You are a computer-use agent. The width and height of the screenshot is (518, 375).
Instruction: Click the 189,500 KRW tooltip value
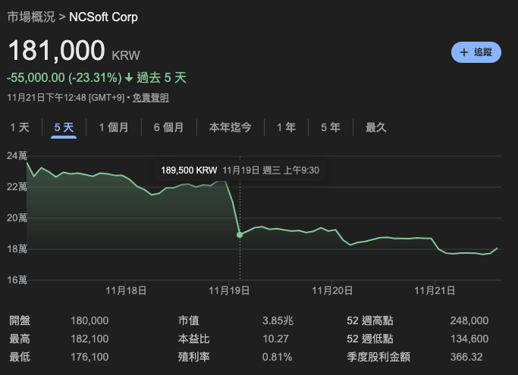coord(189,170)
